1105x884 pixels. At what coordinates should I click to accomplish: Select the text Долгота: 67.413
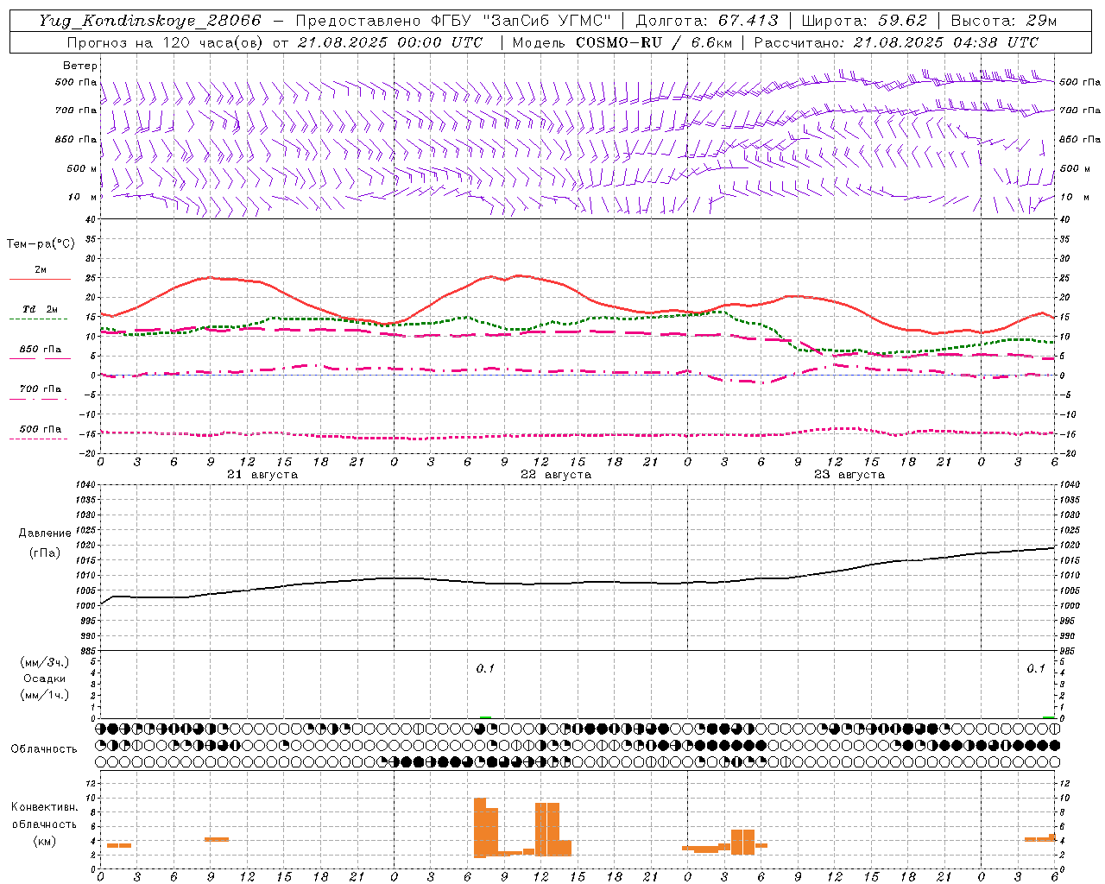point(706,21)
